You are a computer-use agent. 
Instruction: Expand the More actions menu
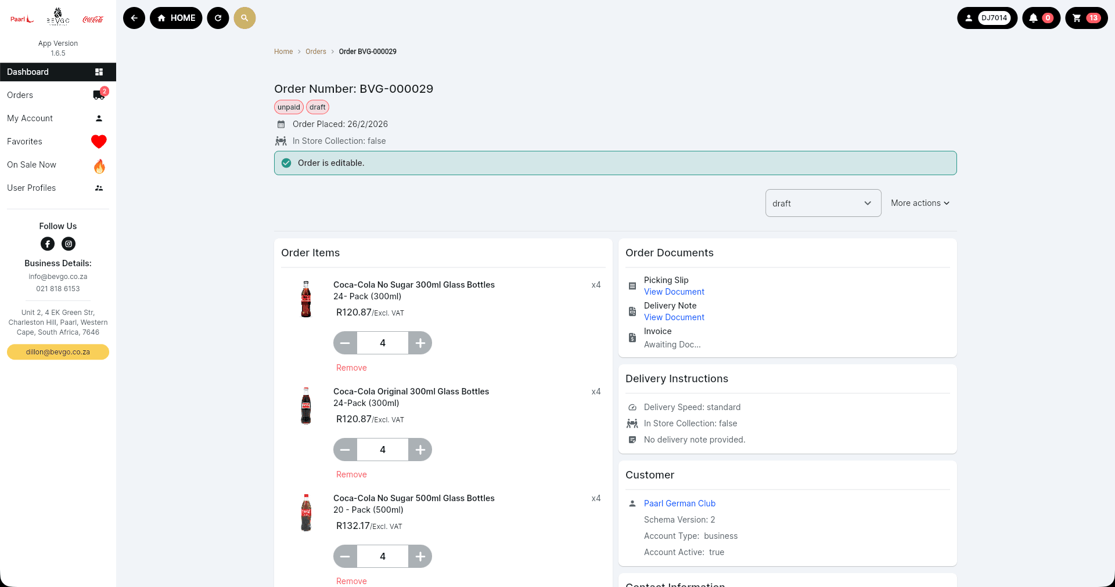click(x=920, y=203)
